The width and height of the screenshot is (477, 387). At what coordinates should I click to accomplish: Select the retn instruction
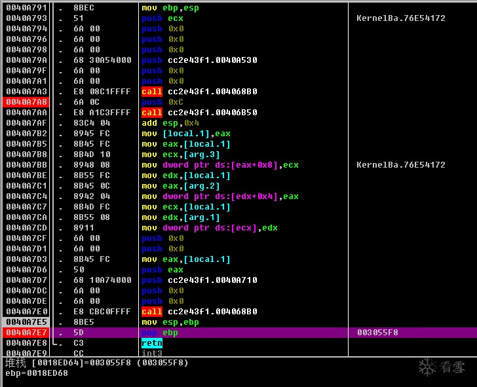point(152,343)
